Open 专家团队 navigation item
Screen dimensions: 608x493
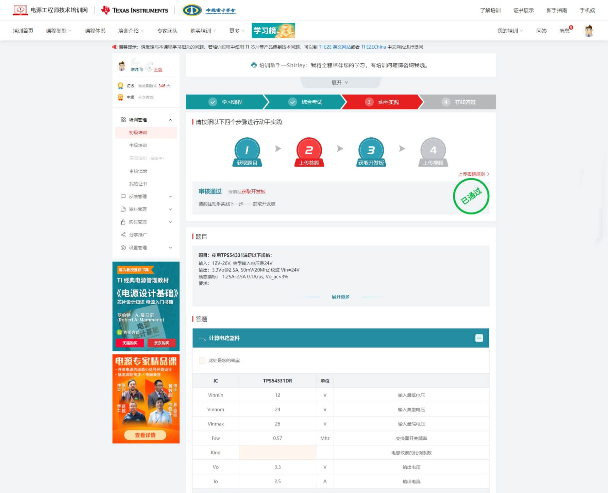[x=167, y=31]
